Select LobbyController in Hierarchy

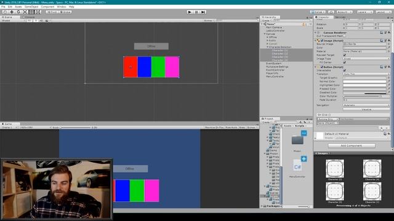(x=275, y=31)
